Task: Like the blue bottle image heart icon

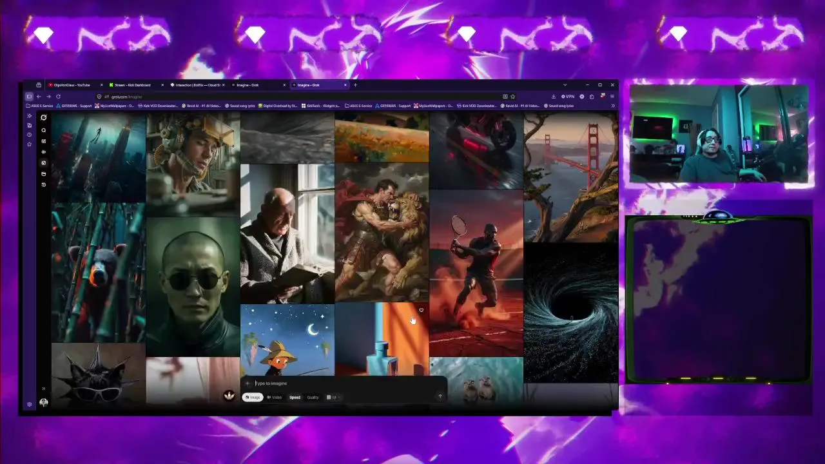Action: (x=421, y=310)
